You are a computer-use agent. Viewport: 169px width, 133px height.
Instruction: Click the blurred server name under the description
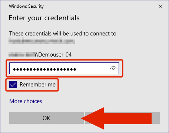click(42, 41)
